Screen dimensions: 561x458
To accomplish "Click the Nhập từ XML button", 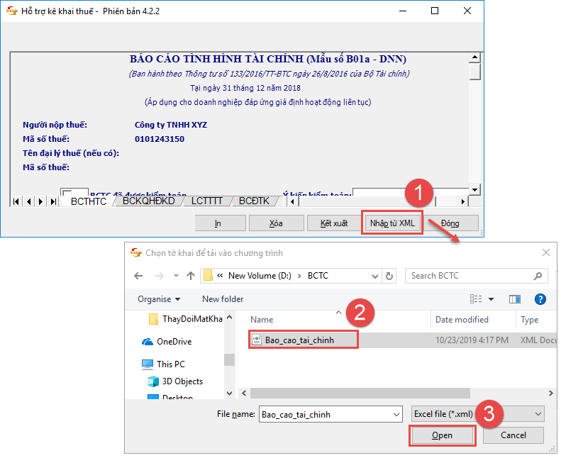I will pyautogui.click(x=391, y=223).
